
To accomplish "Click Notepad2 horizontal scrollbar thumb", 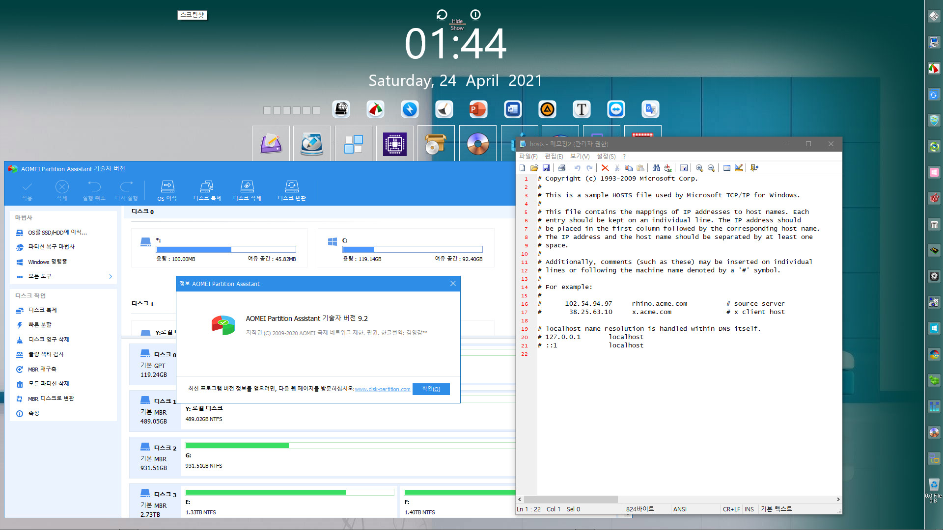I will pos(571,499).
